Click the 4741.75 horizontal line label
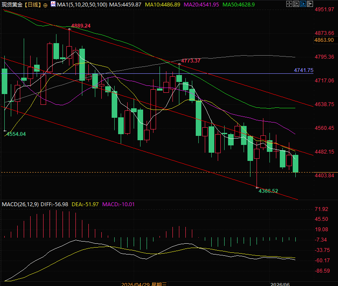338x286 pixels. 304,70
